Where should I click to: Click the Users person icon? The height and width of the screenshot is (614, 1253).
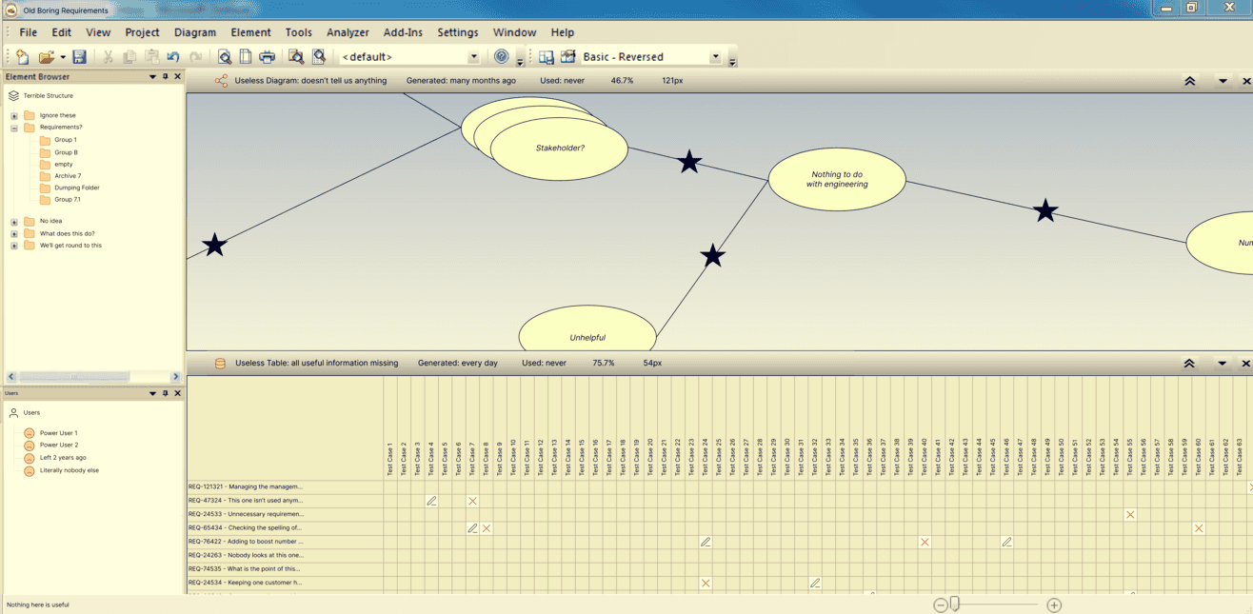(13, 413)
